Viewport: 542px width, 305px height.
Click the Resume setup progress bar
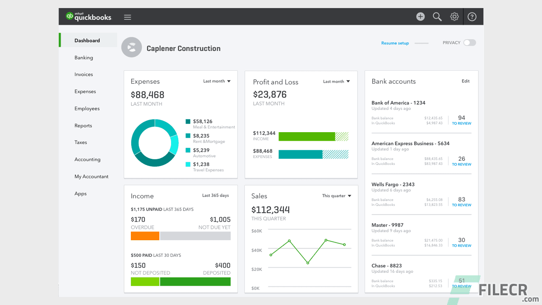coord(422,43)
